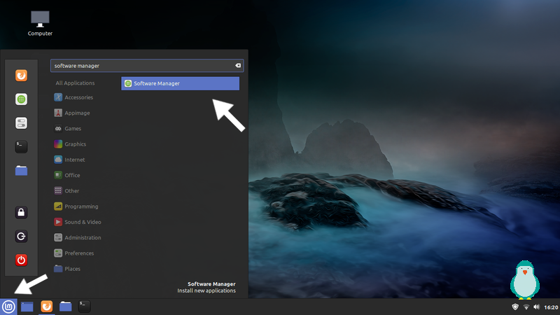Click the 16:20 clock on the panel
This screenshot has width=560, height=315.
tap(551, 307)
